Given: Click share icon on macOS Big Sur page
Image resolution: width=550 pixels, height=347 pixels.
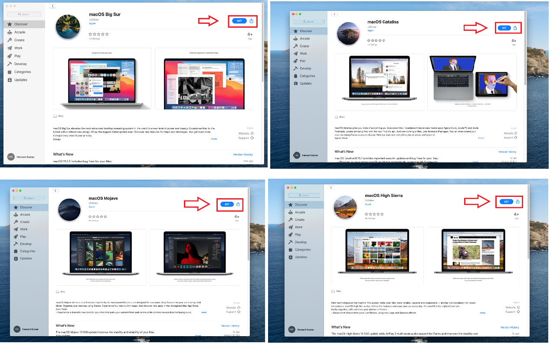Looking at the screenshot, I should point(252,21).
